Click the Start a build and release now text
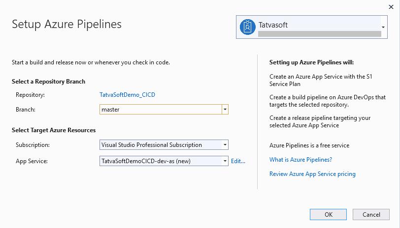Viewport: 400px width, 228px height. 91,62
